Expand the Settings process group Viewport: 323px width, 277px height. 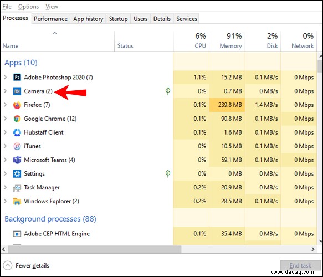coord(6,173)
